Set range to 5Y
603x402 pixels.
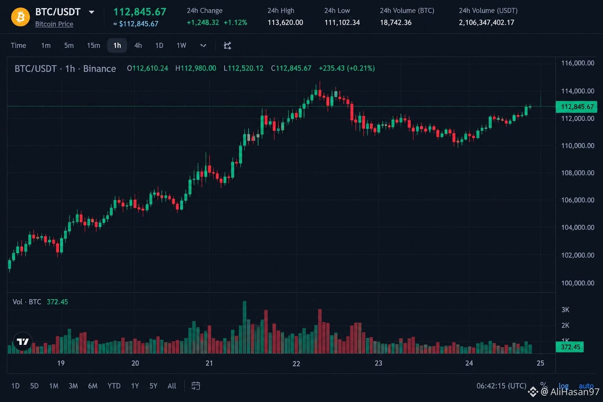153,386
